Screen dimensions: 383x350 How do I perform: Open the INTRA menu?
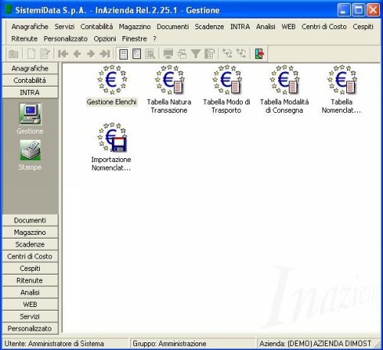[240, 27]
